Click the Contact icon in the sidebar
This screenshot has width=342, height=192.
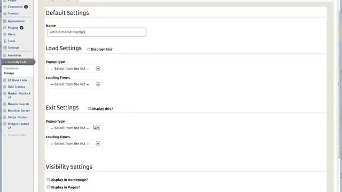pos(5,13)
